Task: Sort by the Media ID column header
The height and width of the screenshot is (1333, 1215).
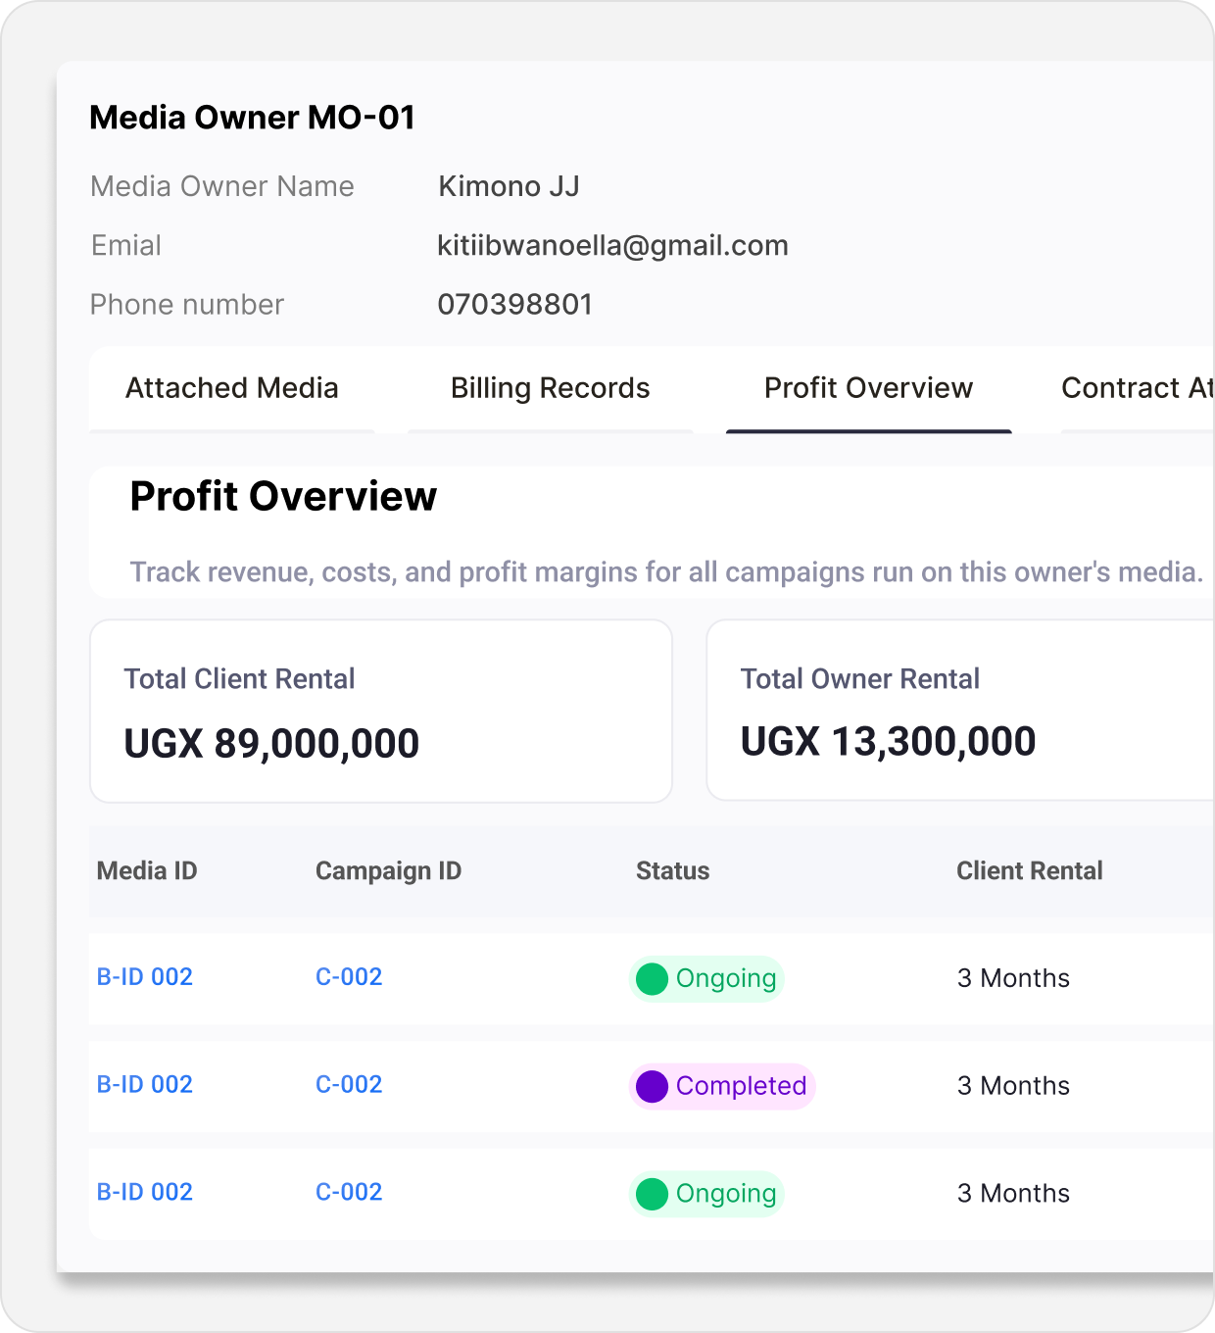Action: [x=147, y=870]
